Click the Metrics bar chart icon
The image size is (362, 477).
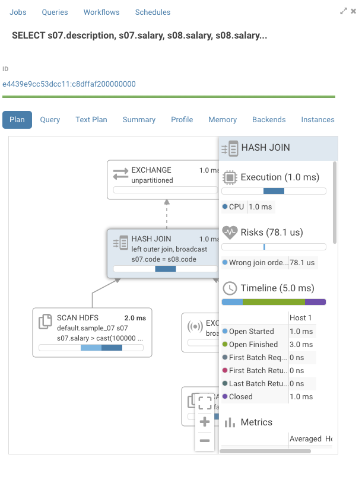[x=230, y=422]
